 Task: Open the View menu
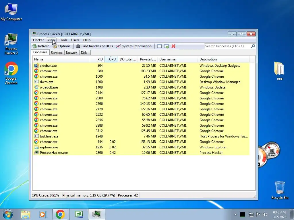(x=51, y=40)
